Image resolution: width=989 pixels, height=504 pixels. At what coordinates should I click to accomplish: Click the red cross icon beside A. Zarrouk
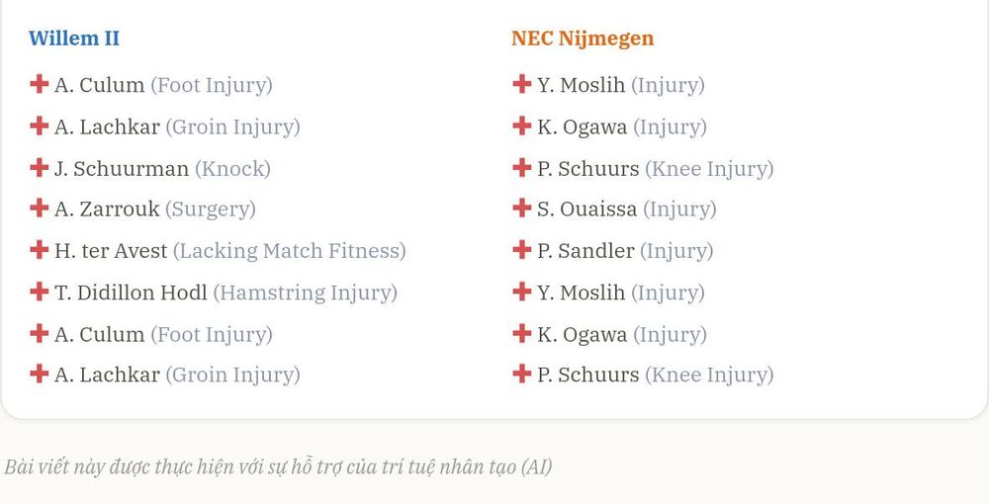point(40,208)
